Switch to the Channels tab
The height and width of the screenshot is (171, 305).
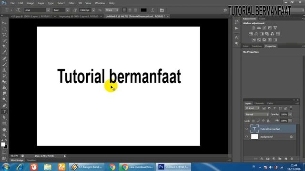tap(259, 104)
